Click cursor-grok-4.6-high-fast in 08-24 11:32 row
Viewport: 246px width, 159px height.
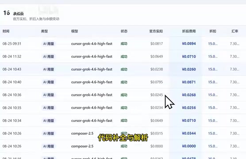coord(92,57)
